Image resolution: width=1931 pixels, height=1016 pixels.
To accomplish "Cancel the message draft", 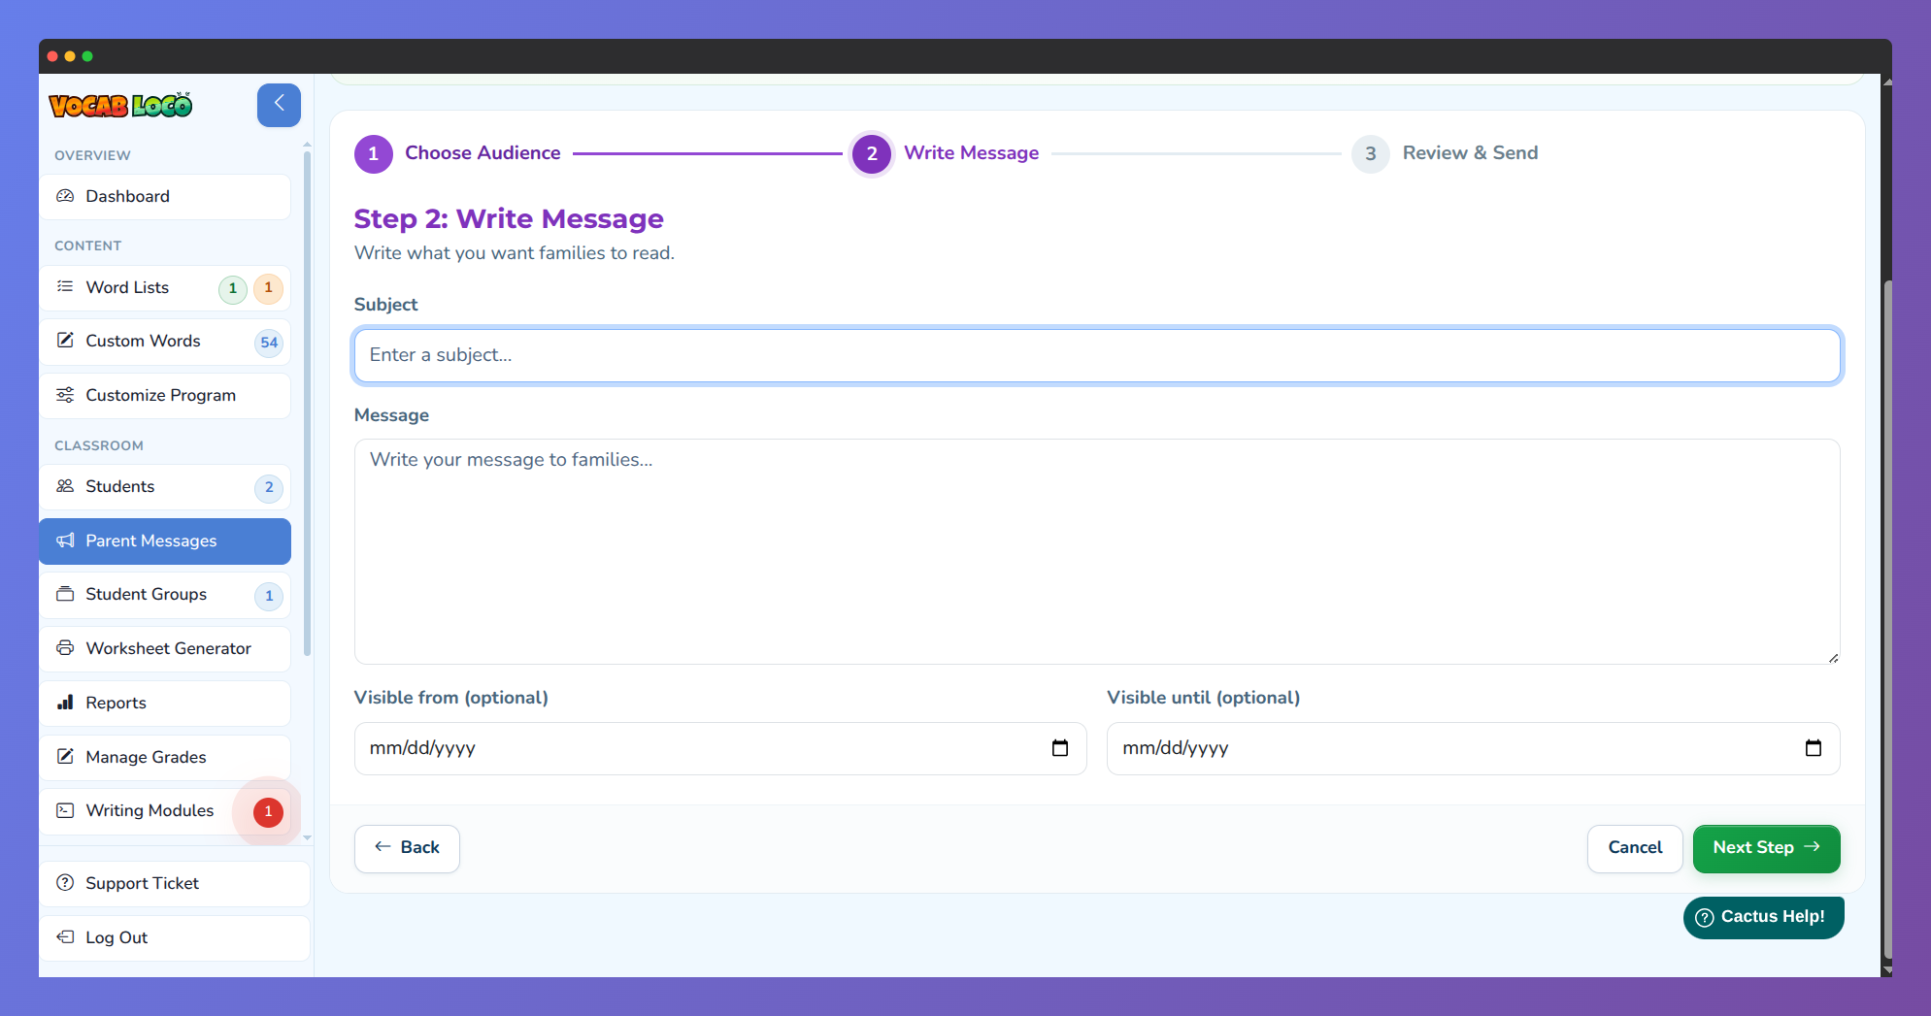I will click(1635, 849).
